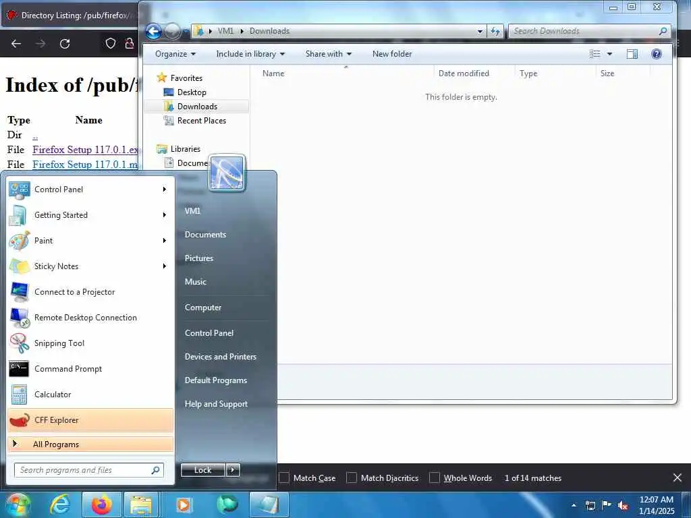Viewport: 691px width, 518px height.
Task: Open the Share with dropdown
Action: tap(329, 54)
